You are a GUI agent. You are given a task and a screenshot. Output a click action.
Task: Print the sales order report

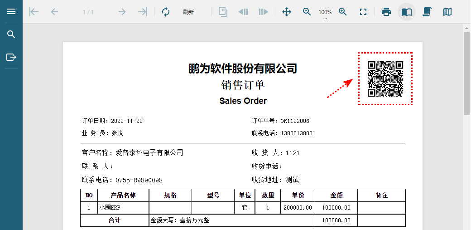click(386, 12)
